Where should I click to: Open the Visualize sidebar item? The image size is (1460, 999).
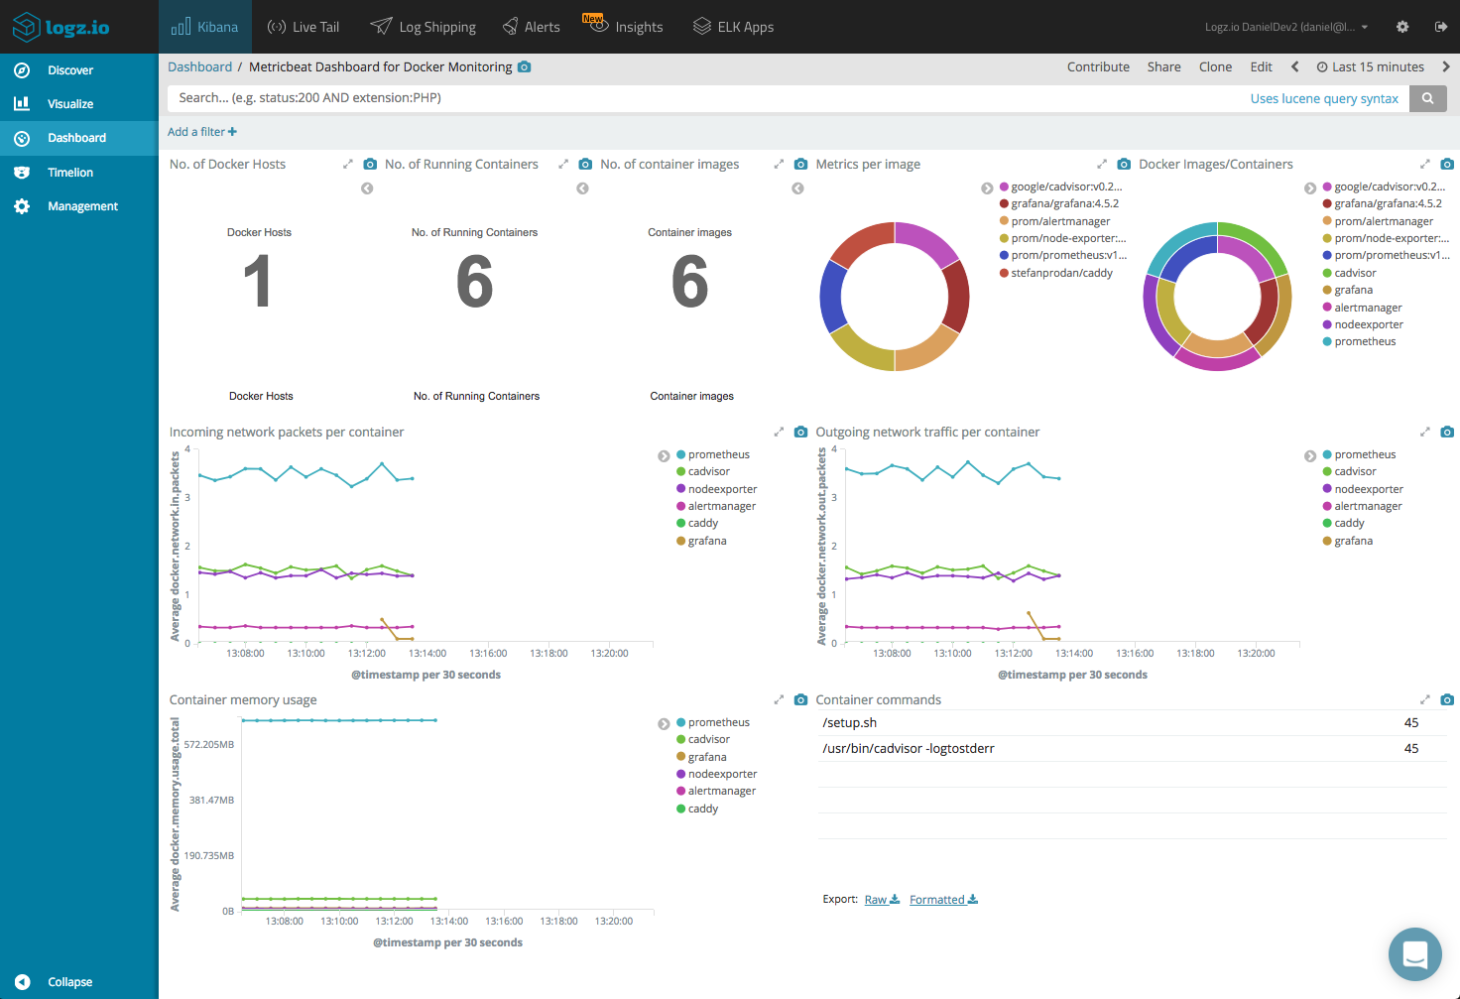tap(69, 104)
